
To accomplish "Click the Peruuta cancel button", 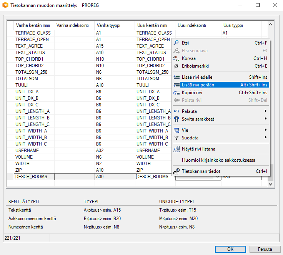I will point(265,249).
